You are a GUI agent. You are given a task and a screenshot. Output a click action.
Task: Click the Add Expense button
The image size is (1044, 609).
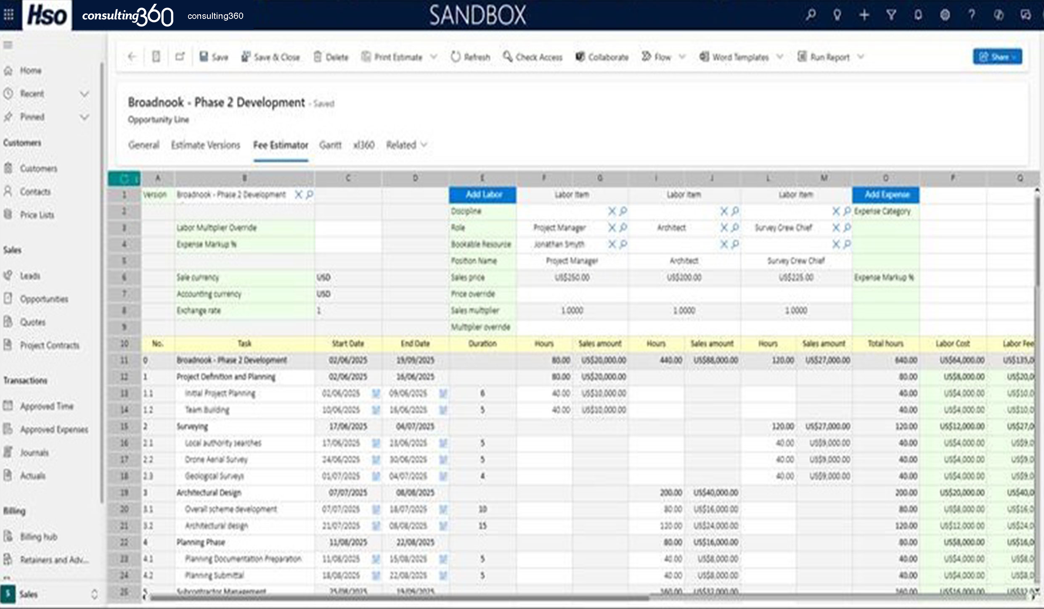coord(886,195)
